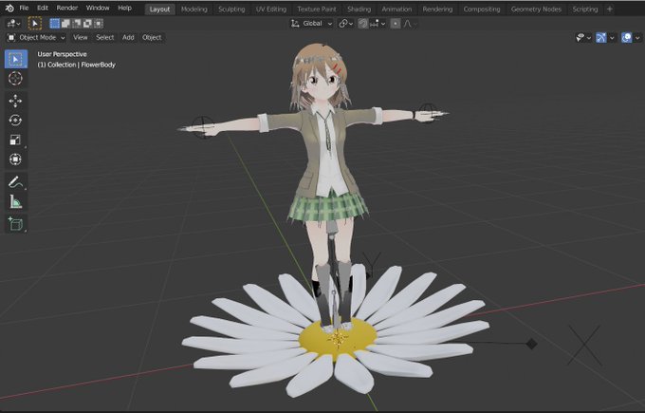Toggle snapping magnet icon
Screen dimensions: 645x413
coord(362,24)
